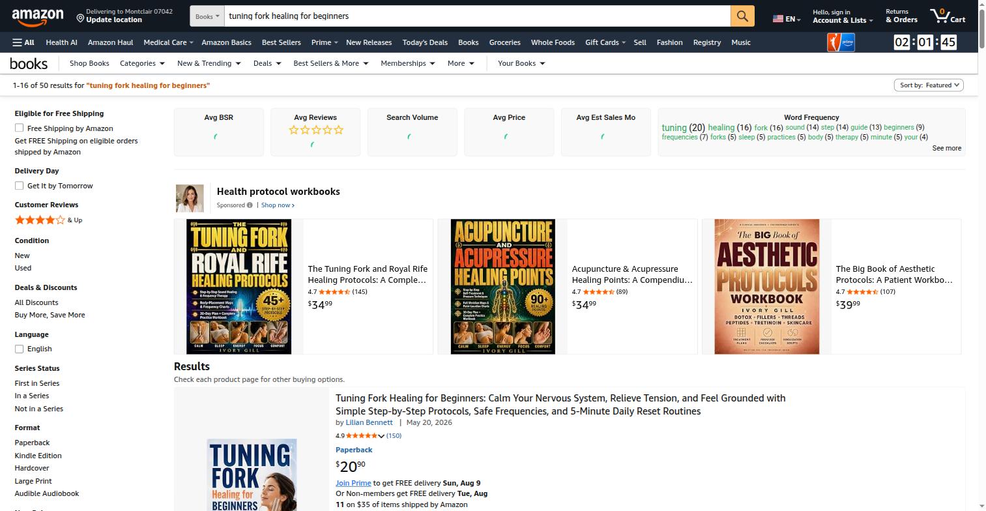Open the Books search category dropdown

207,16
